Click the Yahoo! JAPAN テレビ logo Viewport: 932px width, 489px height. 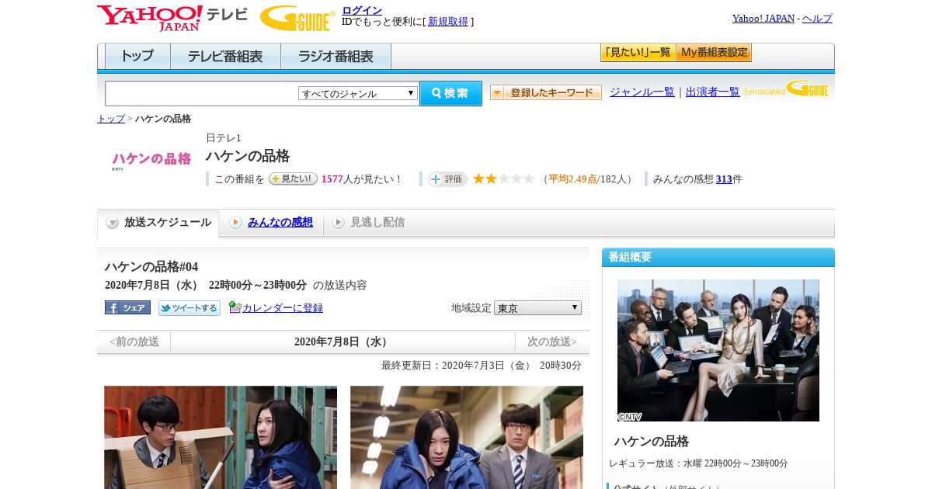tap(172, 19)
